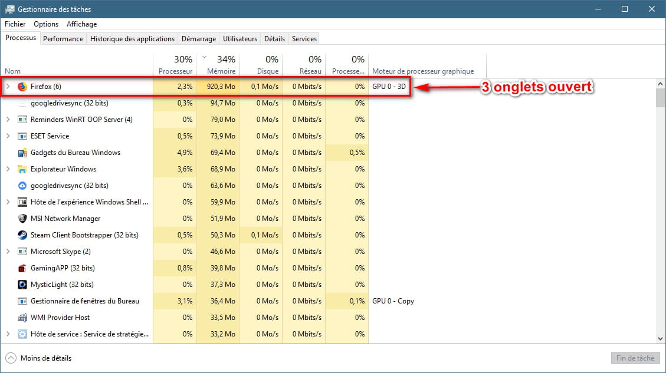Image resolution: width=666 pixels, height=373 pixels.
Task: Go to the Démarrage tab
Action: click(199, 39)
